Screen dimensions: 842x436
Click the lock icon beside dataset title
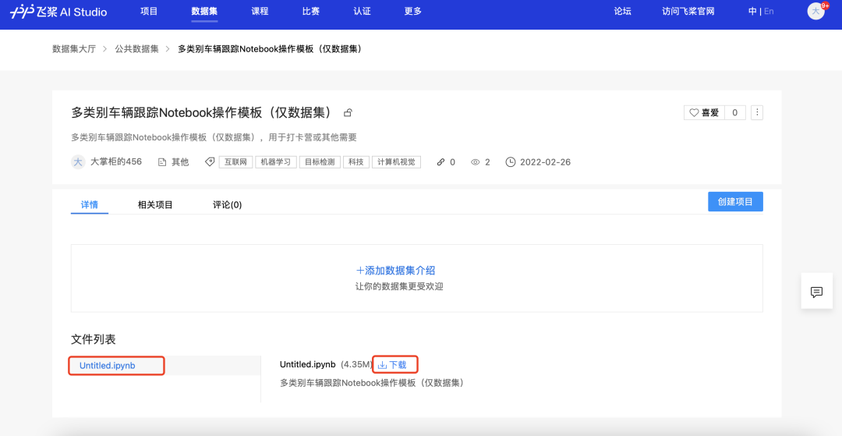click(348, 113)
